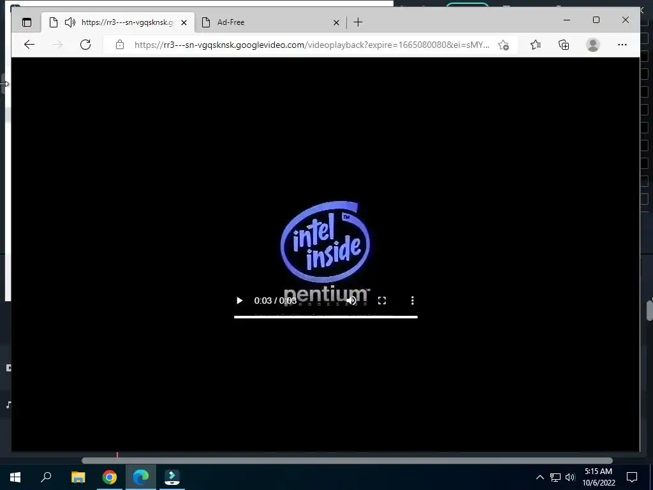Viewport: 653px width, 490px height.
Task: Show hidden system tray icons
Action: pyautogui.click(x=539, y=477)
